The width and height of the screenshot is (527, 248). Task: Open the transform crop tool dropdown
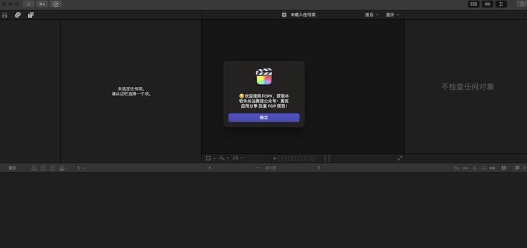coord(211,158)
